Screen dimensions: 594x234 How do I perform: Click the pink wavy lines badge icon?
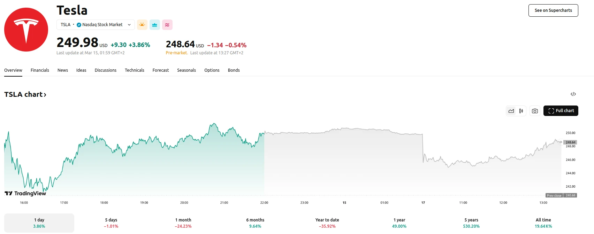(x=167, y=25)
